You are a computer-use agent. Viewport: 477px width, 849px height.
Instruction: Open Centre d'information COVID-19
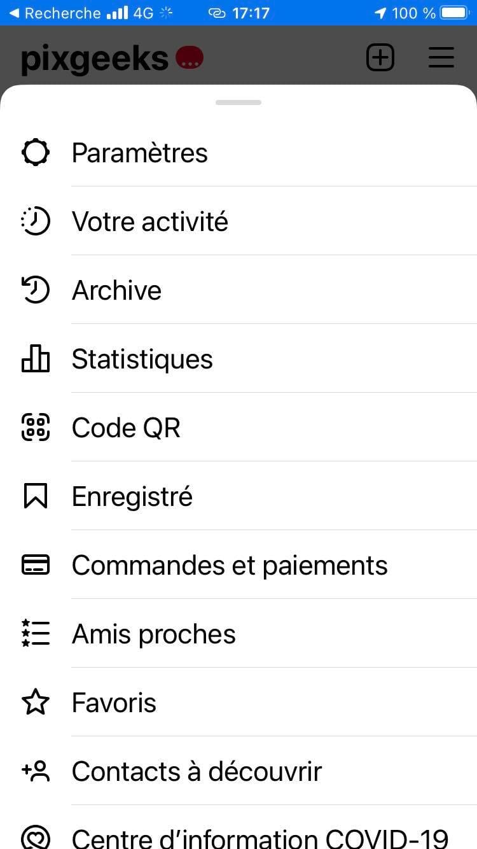click(x=259, y=838)
